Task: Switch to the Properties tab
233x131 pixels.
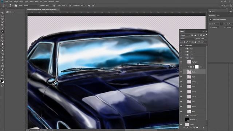Action: pyautogui.click(x=212, y=16)
